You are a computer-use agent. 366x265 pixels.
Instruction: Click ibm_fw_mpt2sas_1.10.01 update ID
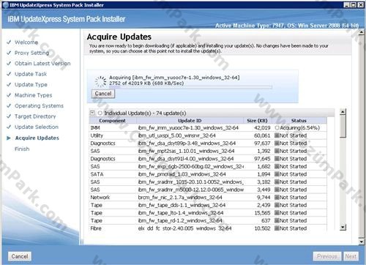[186, 151]
